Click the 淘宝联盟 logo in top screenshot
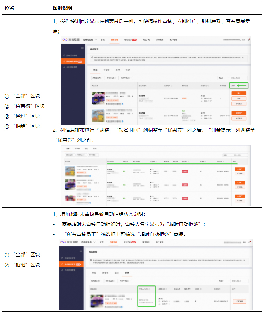Screen dimensions: 263x313 coord(71,40)
